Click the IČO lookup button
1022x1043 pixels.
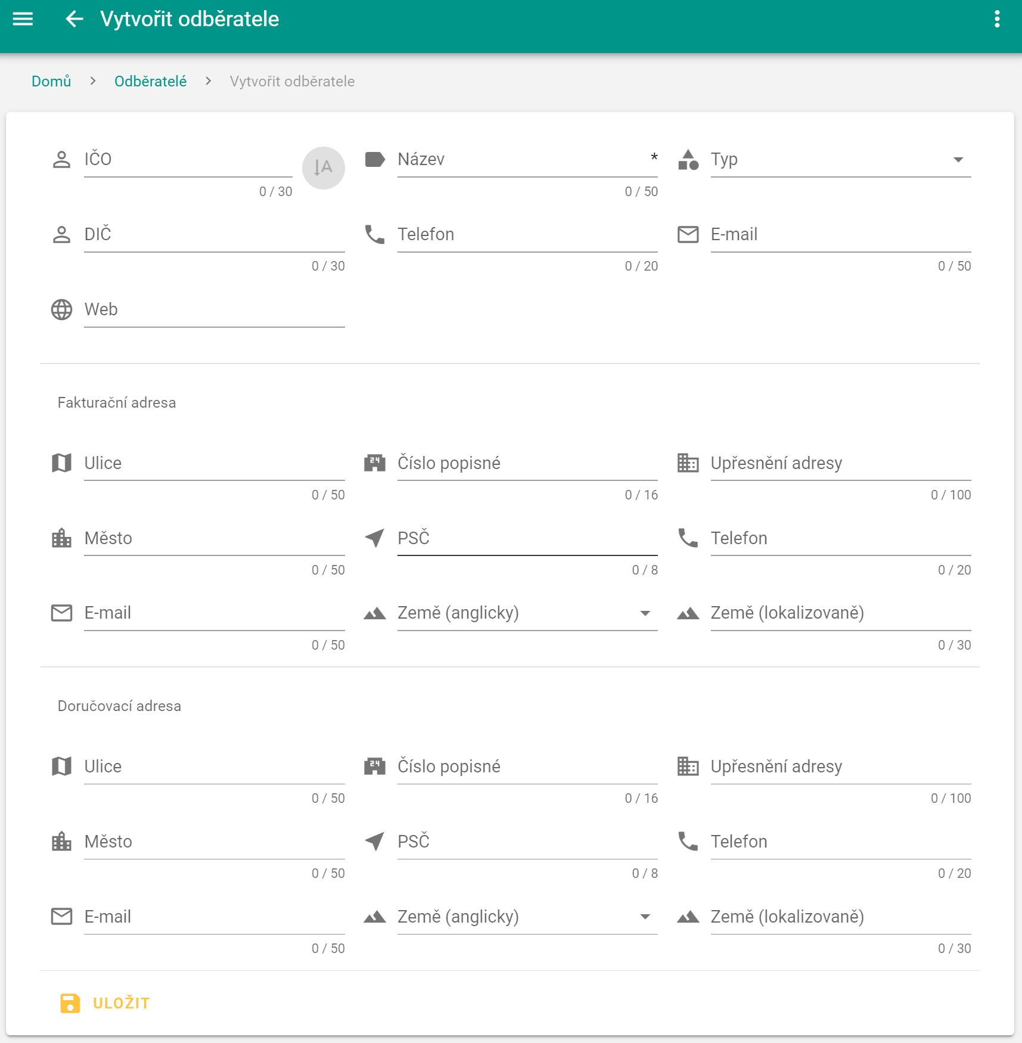[x=323, y=167]
